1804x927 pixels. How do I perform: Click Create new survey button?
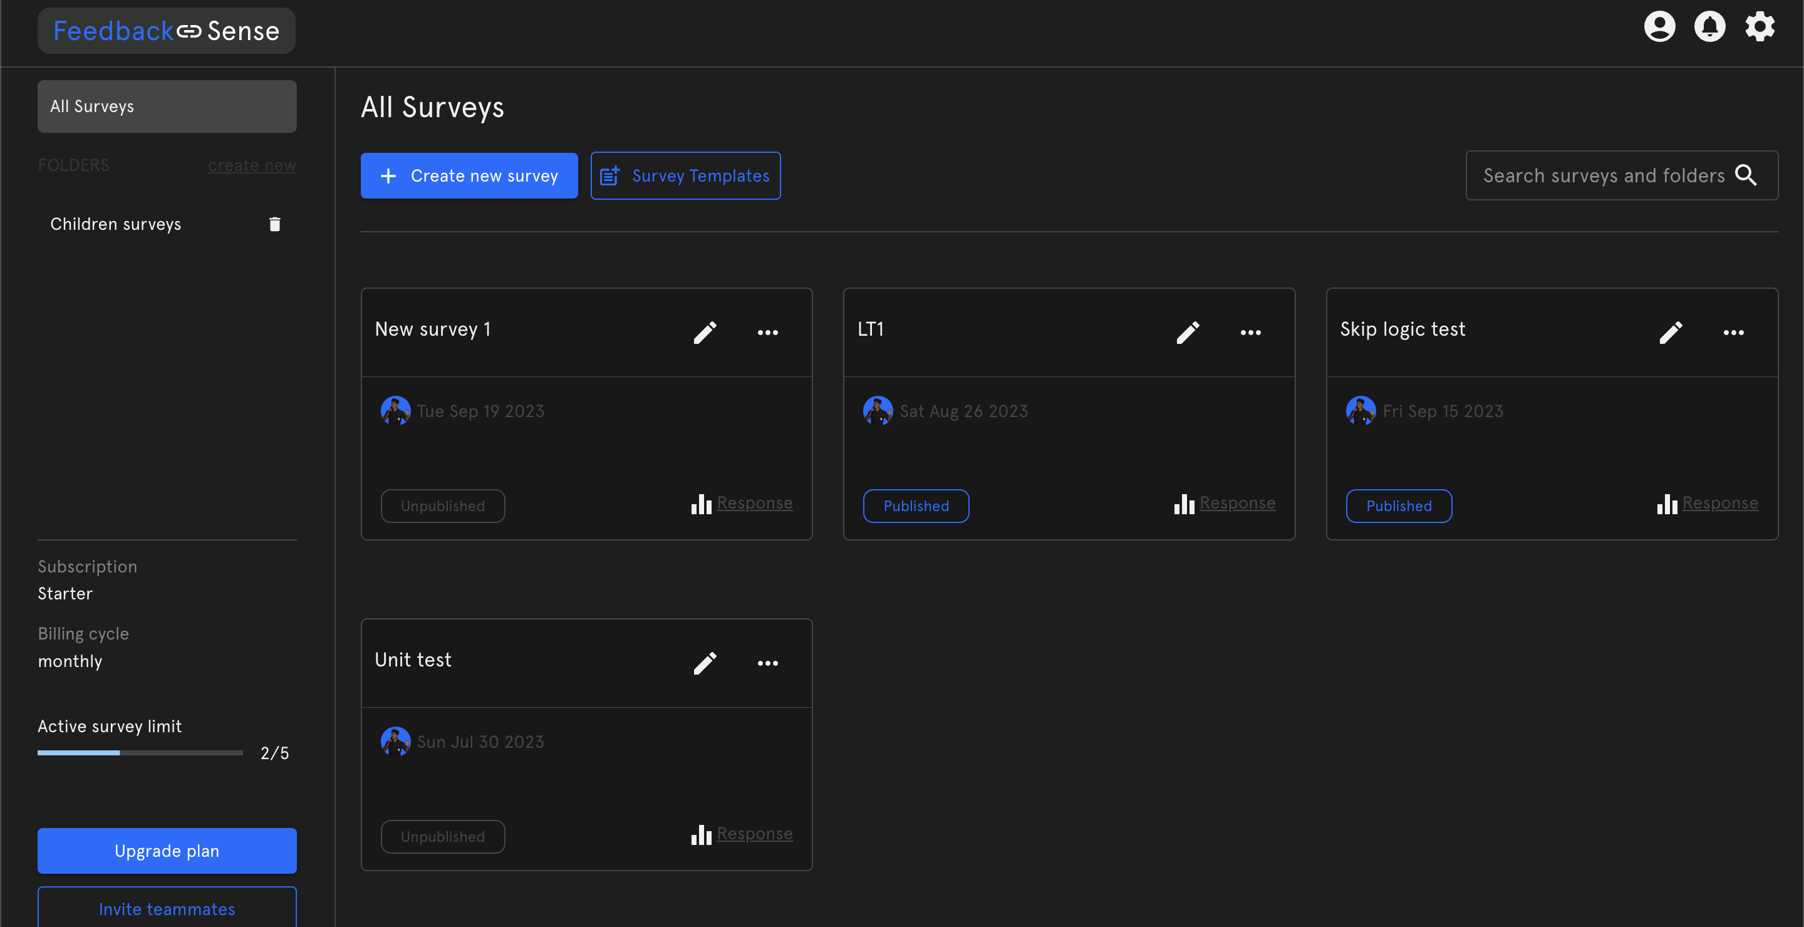469,176
